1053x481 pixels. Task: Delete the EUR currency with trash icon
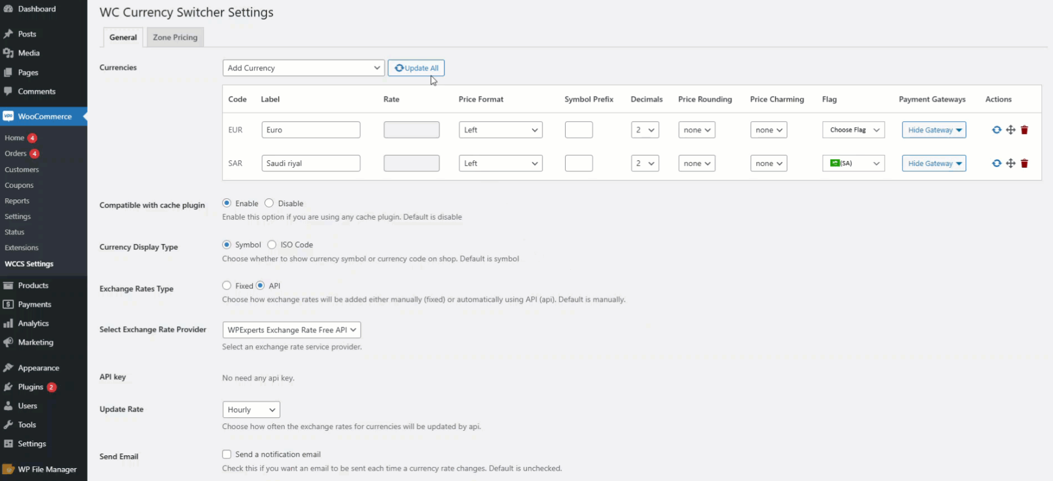pyautogui.click(x=1024, y=130)
